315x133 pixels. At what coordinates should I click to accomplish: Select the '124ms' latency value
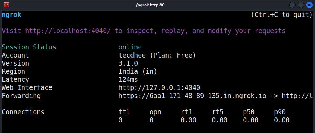click(x=128, y=80)
